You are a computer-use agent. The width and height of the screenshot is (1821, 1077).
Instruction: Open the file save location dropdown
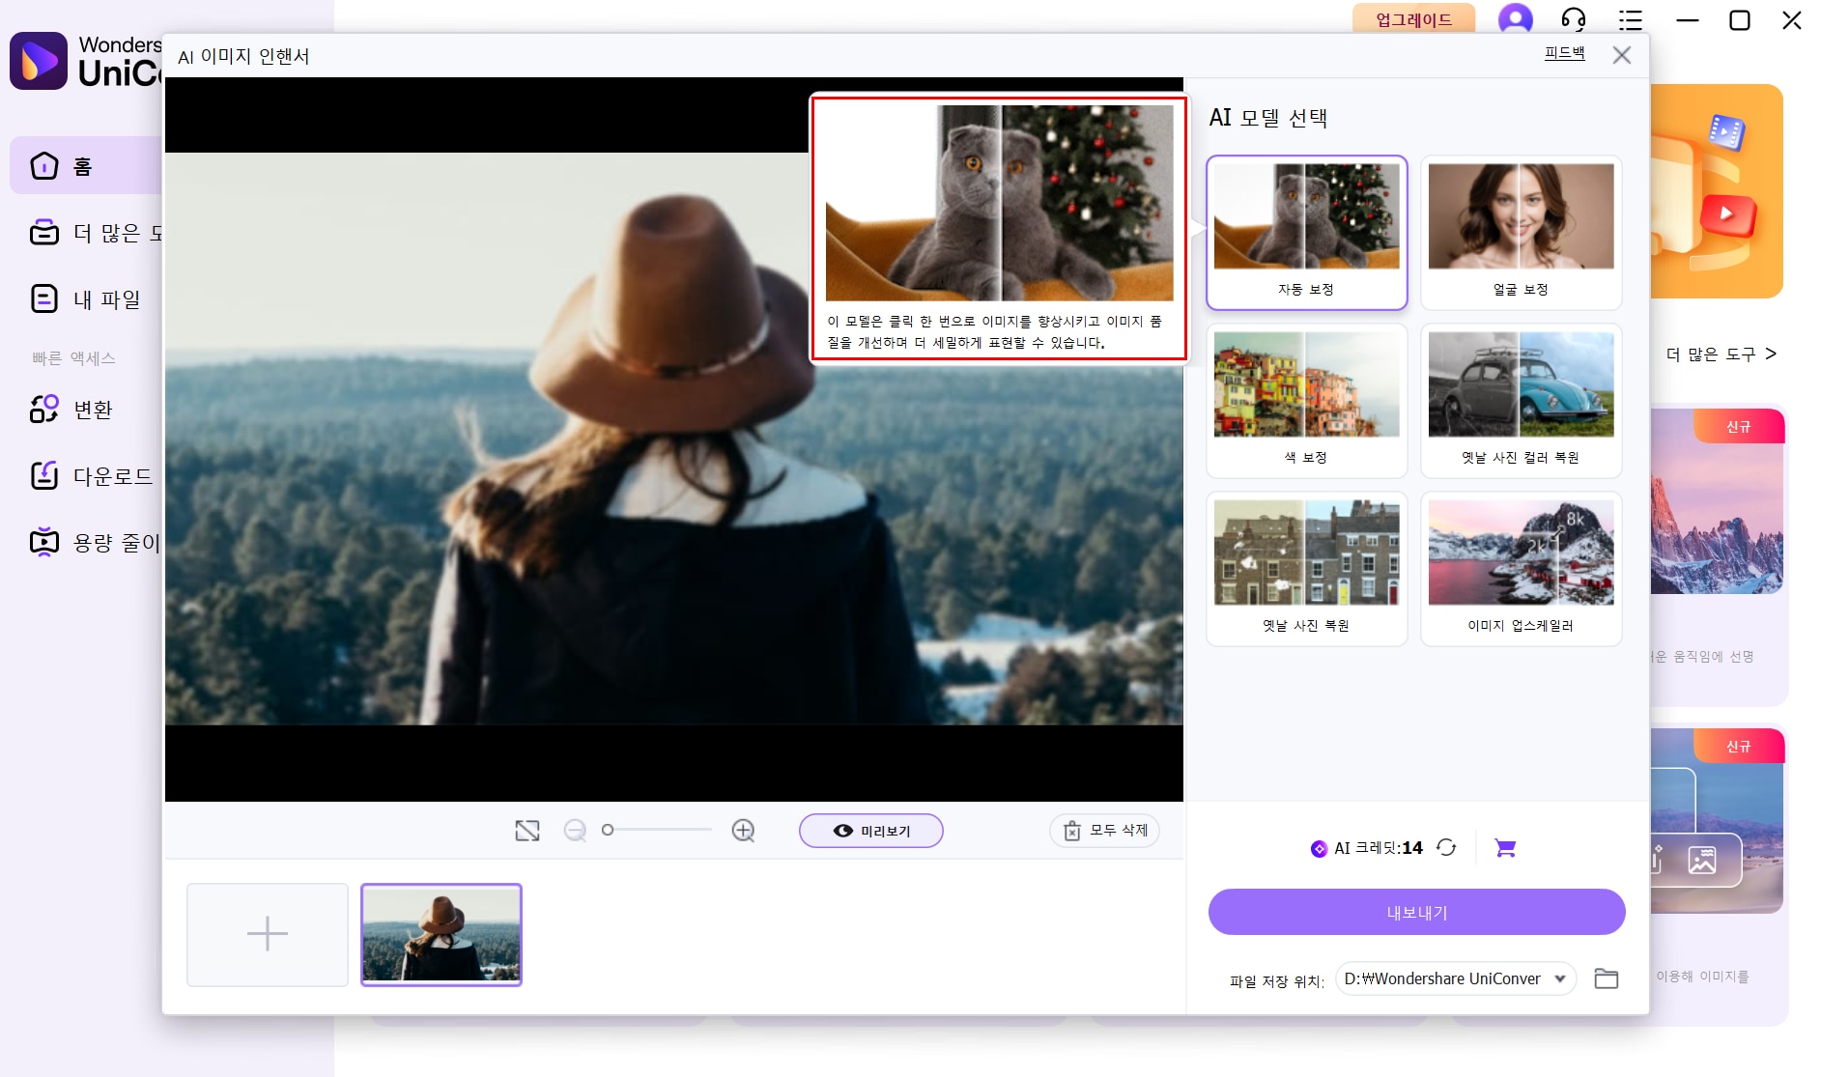pos(1452,978)
